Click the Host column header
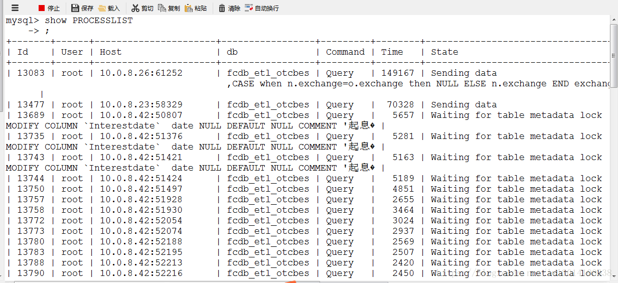This screenshot has width=618, height=283. pos(110,52)
